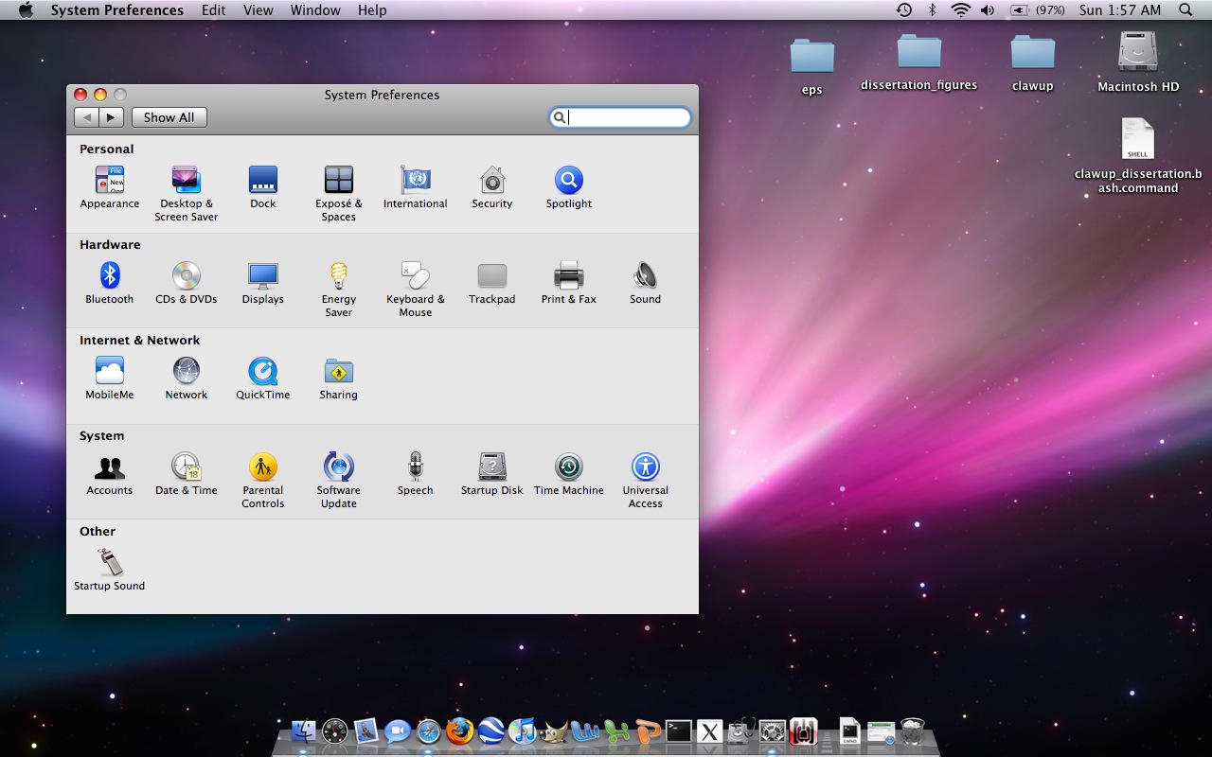Click the System Preferences search field
This screenshot has height=757, width=1212.
pyautogui.click(x=627, y=117)
